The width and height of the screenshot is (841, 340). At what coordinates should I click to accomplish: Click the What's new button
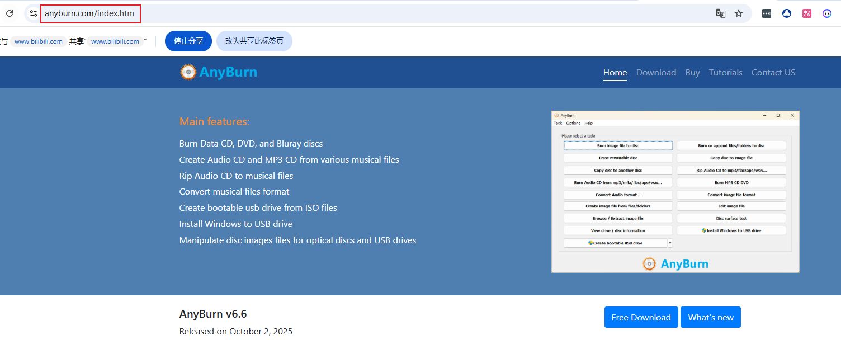point(710,317)
